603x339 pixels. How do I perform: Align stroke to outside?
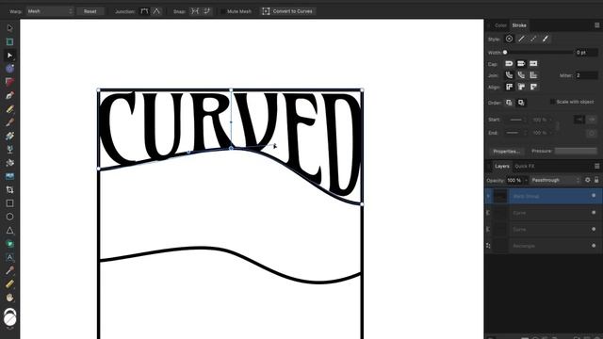[x=533, y=87]
